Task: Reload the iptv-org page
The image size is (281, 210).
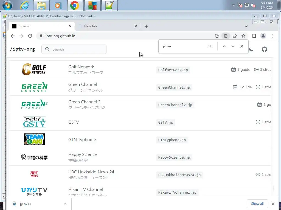Action: pyautogui.click(x=30, y=36)
